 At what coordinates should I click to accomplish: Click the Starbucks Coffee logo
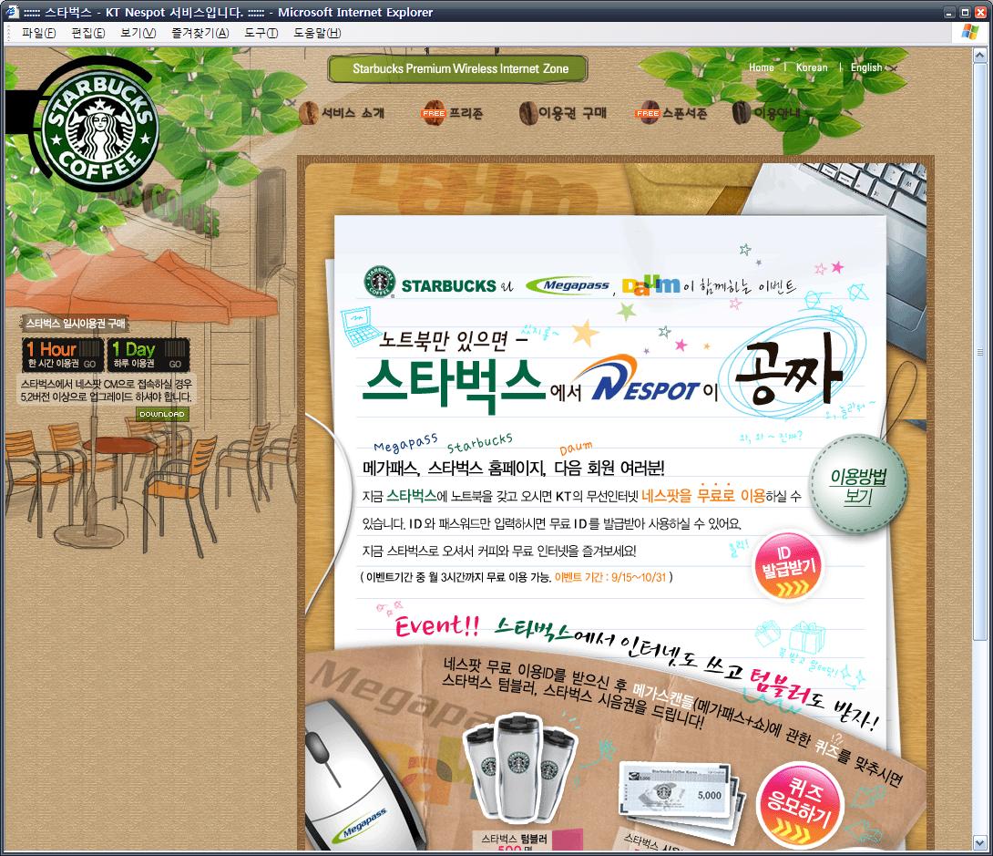[x=100, y=131]
